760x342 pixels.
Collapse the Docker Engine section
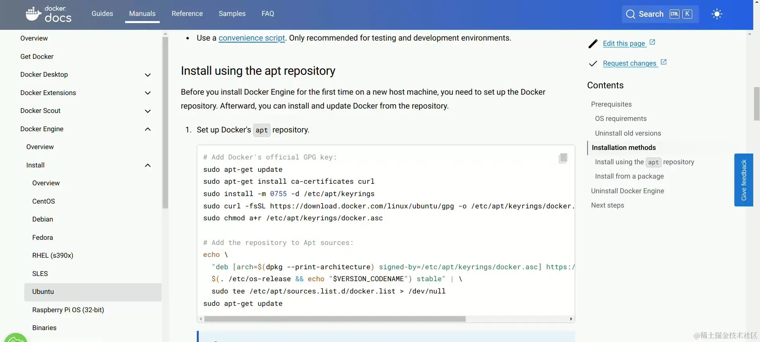coord(148,129)
